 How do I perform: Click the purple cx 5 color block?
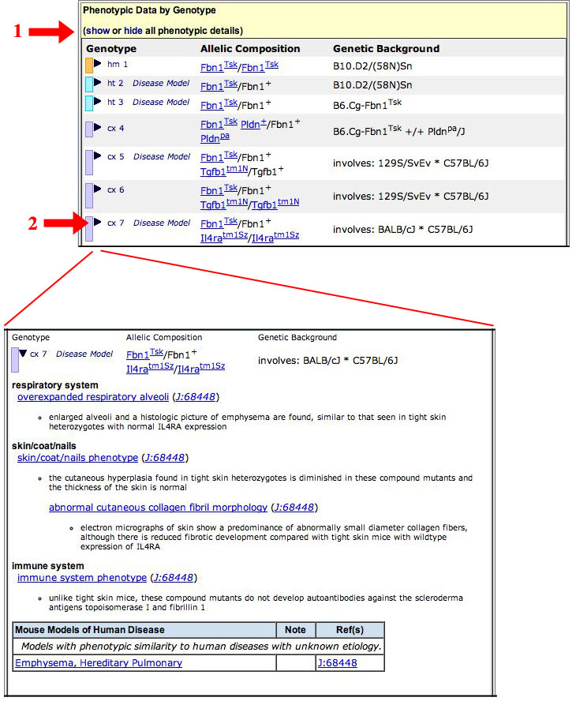coord(89,163)
